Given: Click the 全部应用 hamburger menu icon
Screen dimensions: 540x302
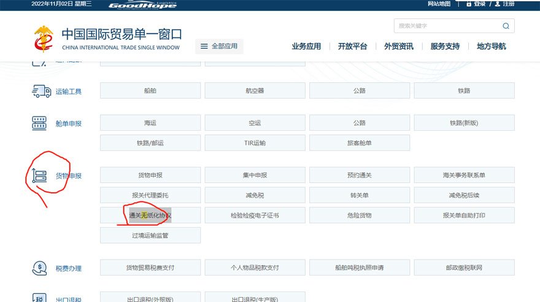Looking at the screenshot, I should click(204, 46).
